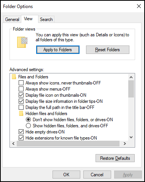Viewport: 145px width, 182px height.
Task: Check the Always show menus option
Action: coord(21,89)
